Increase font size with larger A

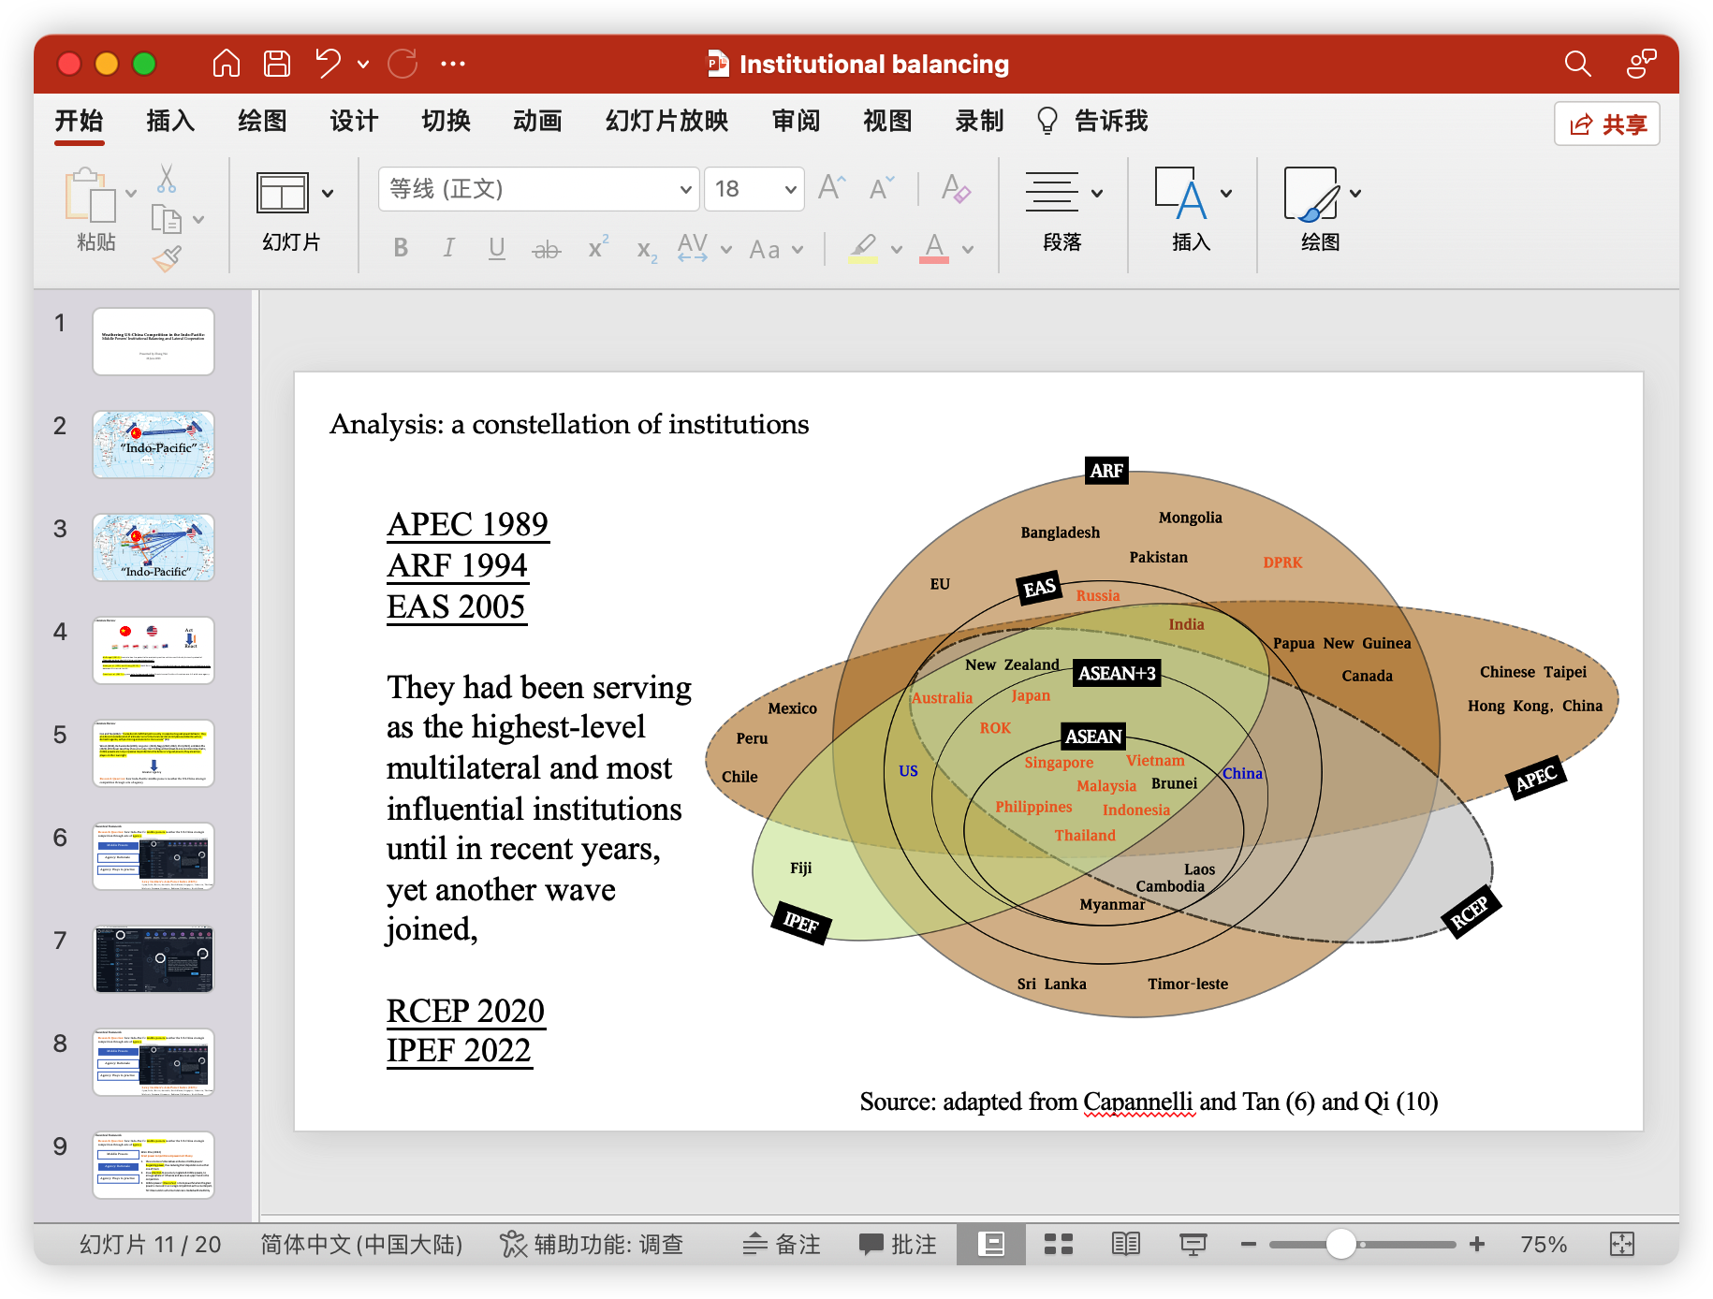(x=831, y=188)
